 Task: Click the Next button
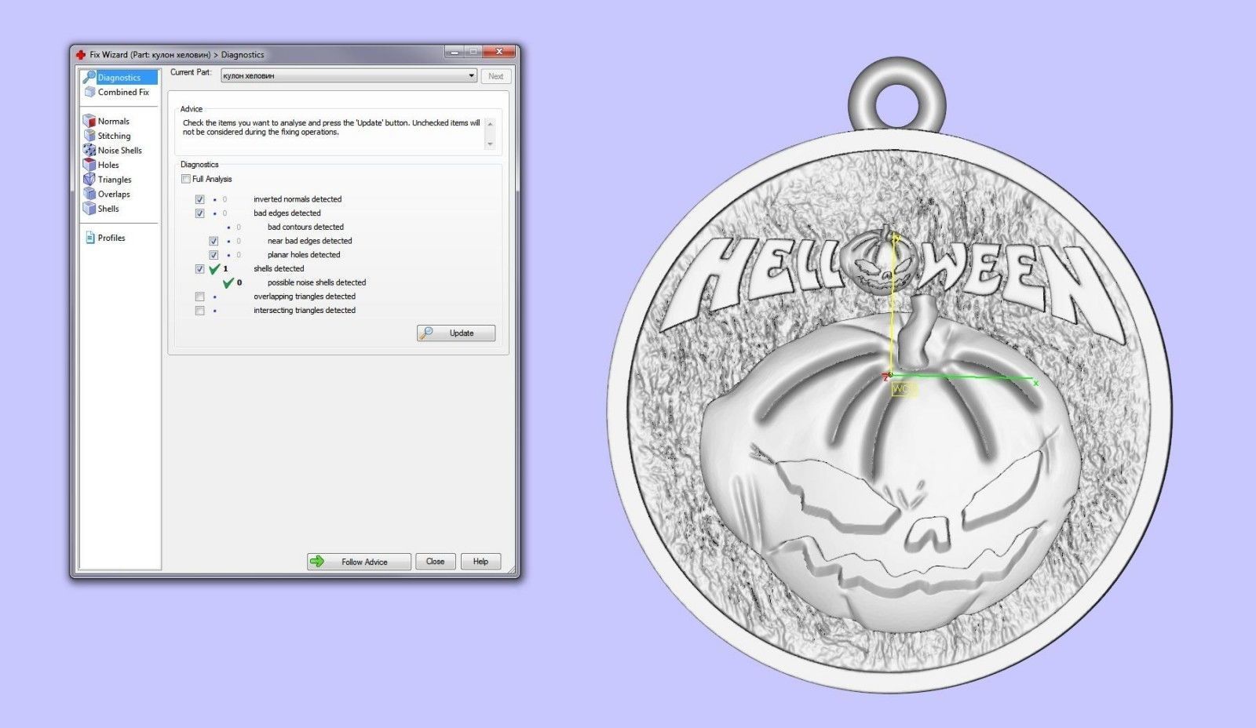(495, 76)
